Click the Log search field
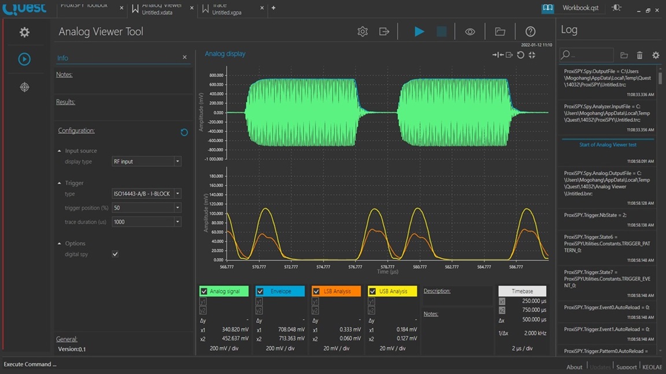 (587, 55)
